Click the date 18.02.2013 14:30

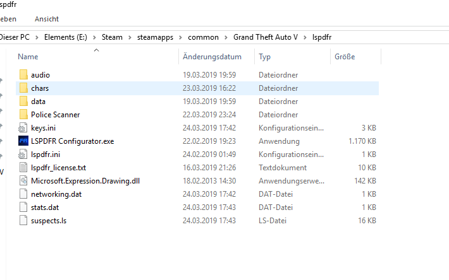tap(209, 180)
